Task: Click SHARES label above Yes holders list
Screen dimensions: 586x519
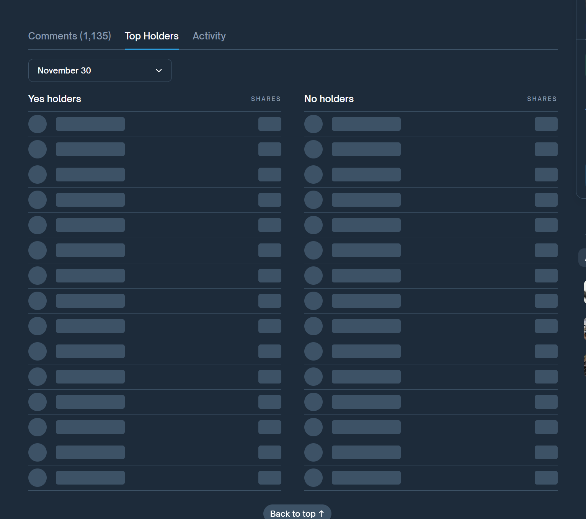Action: coord(266,99)
